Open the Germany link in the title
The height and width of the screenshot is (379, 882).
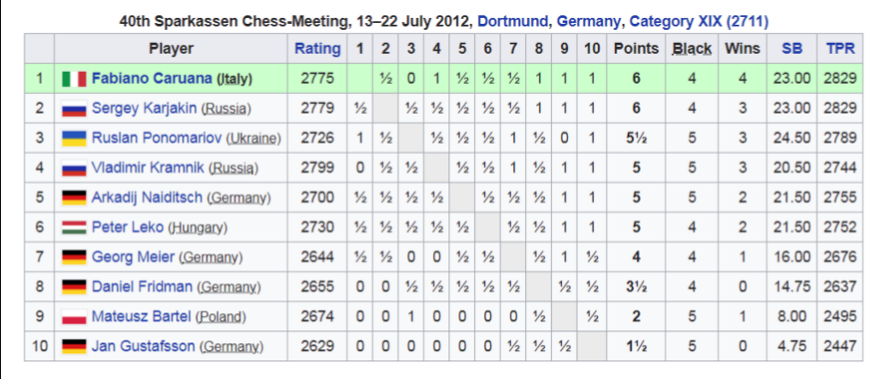[589, 22]
